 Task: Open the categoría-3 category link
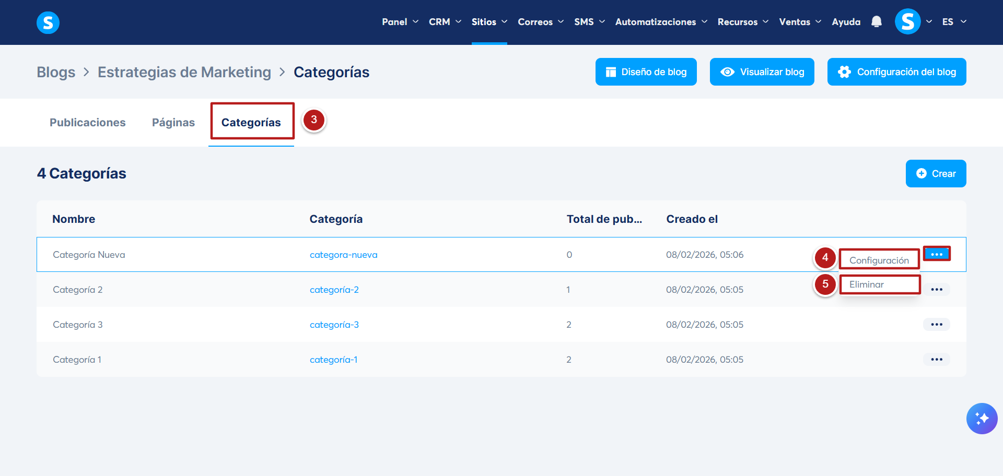(334, 325)
